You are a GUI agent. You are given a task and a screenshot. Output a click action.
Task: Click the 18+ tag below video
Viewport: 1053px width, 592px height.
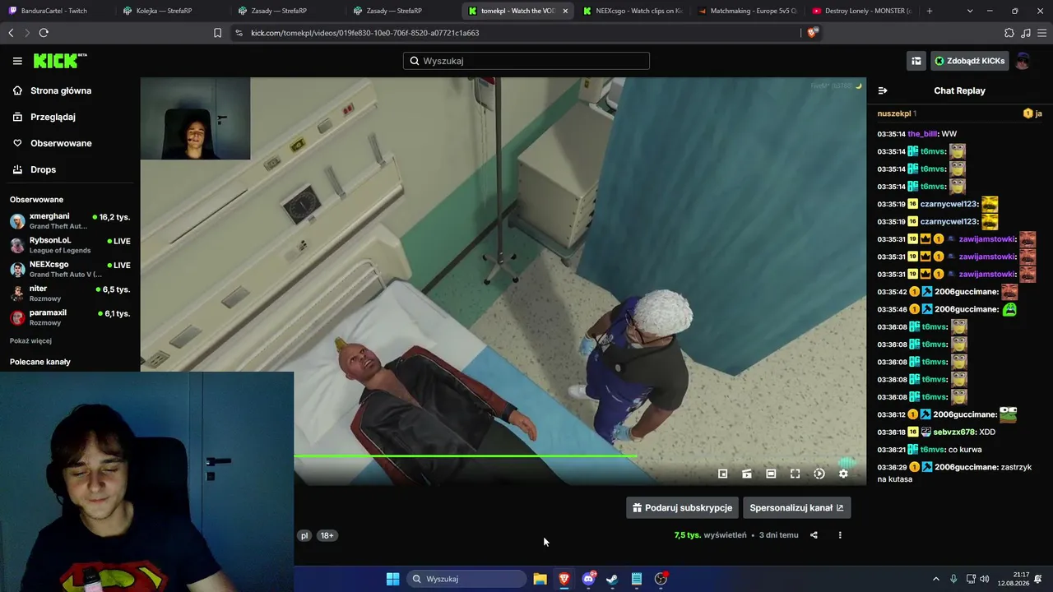click(x=327, y=535)
